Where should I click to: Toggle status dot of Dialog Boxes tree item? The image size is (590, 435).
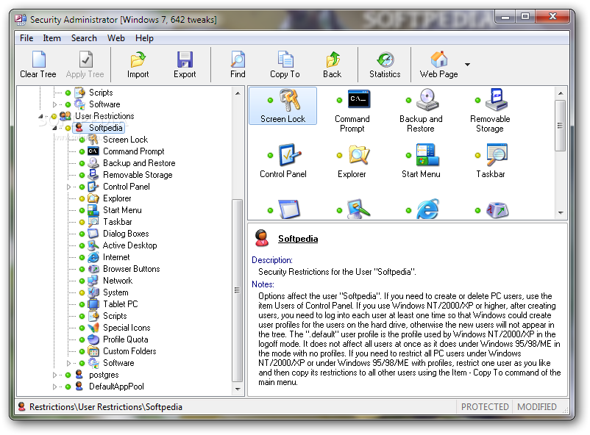click(82, 234)
